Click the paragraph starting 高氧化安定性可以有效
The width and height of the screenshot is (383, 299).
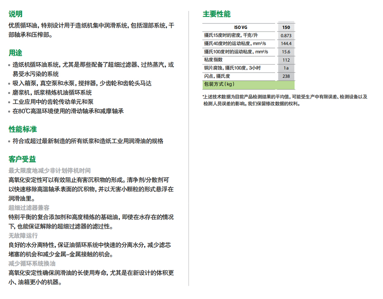(x=91, y=189)
